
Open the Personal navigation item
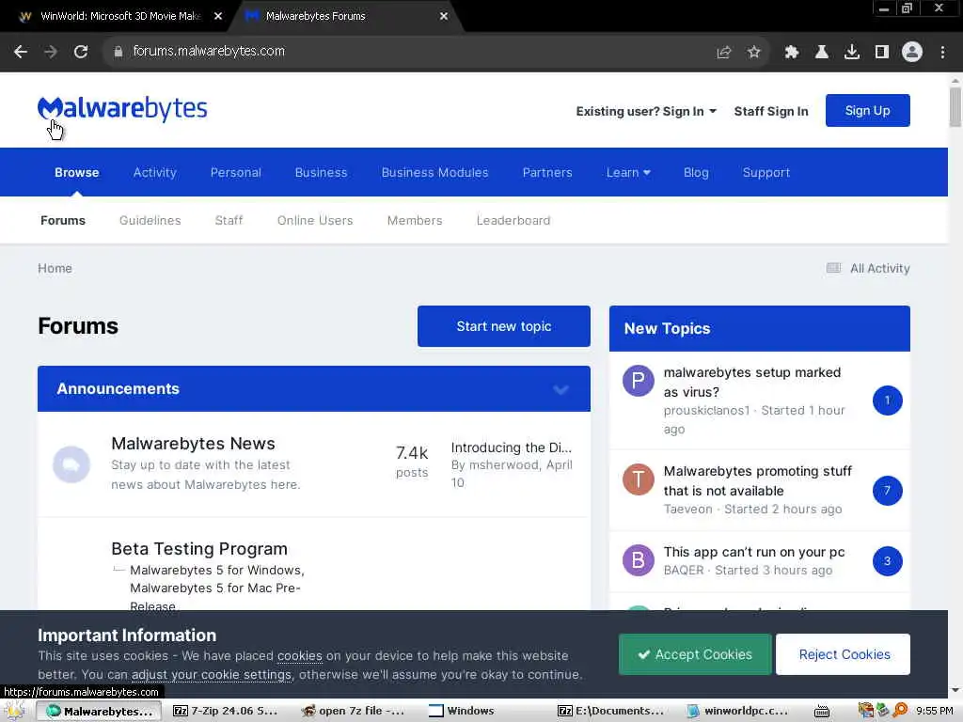click(x=236, y=173)
